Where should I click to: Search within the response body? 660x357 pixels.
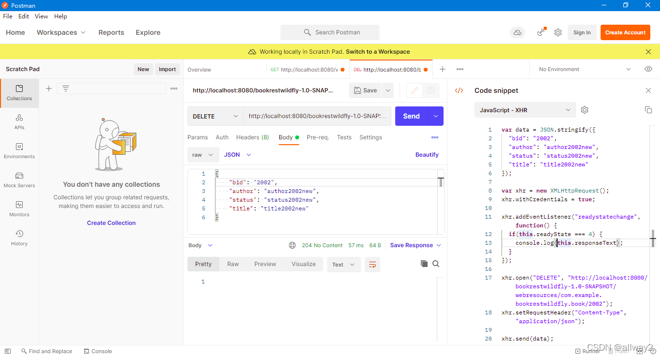[436, 264]
